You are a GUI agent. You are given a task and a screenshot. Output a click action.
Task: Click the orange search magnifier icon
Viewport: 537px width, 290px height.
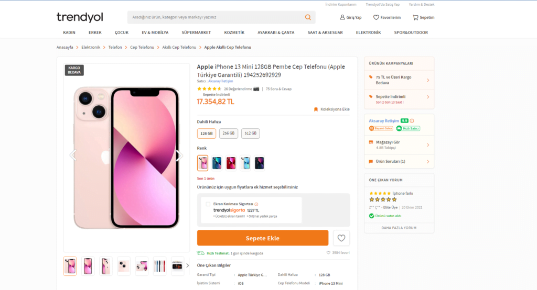[308, 17]
